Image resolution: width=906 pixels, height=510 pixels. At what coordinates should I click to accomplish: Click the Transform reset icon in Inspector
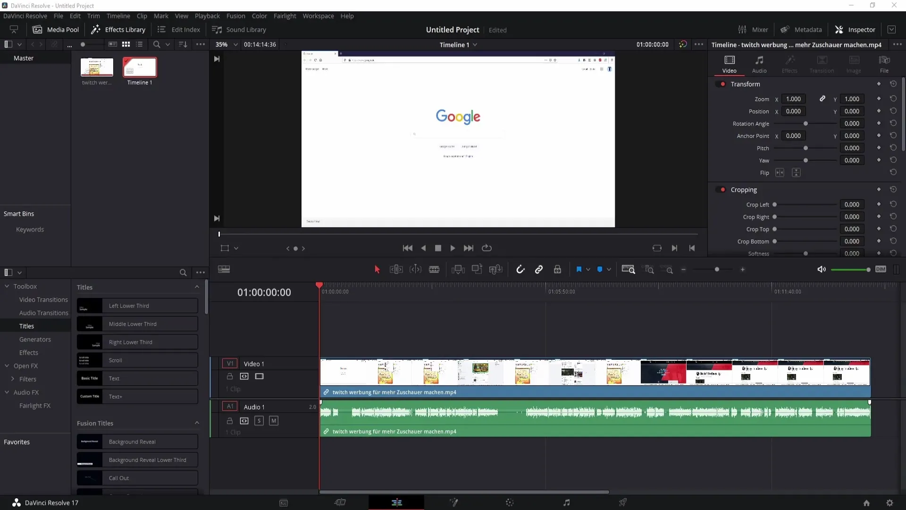pos(894,84)
